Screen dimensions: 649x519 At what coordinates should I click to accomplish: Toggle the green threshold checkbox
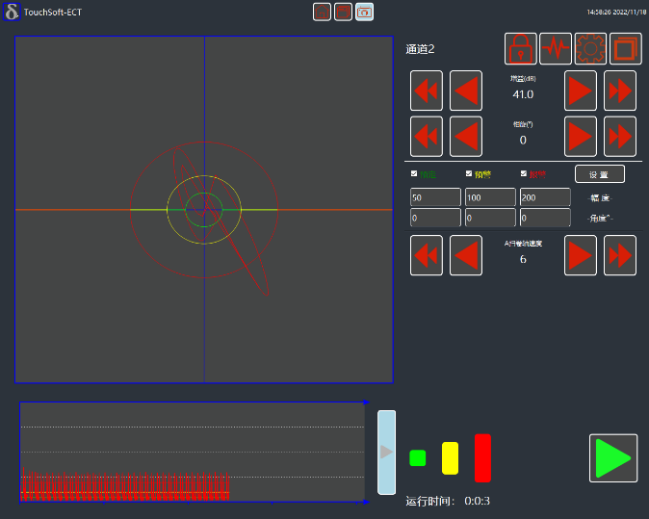[x=414, y=174]
